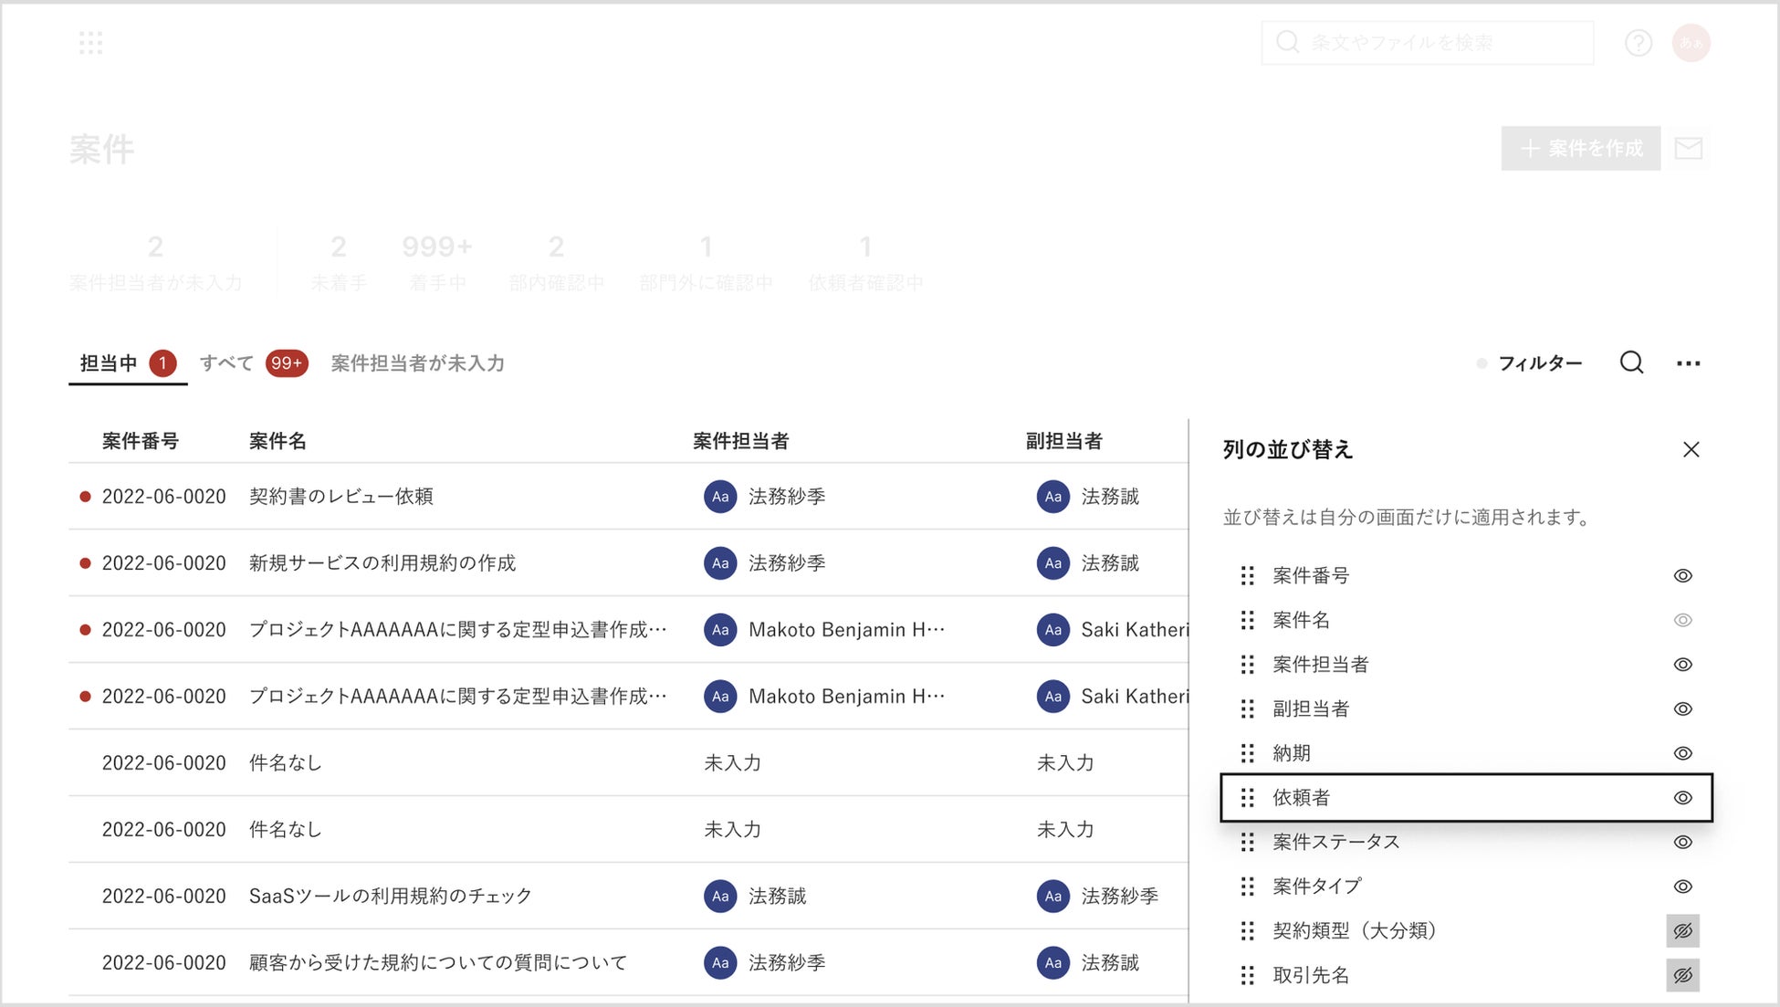Image resolution: width=1780 pixels, height=1007 pixels.
Task: Open the app grid launcher icon
Action: pyautogui.click(x=90, y=43)
